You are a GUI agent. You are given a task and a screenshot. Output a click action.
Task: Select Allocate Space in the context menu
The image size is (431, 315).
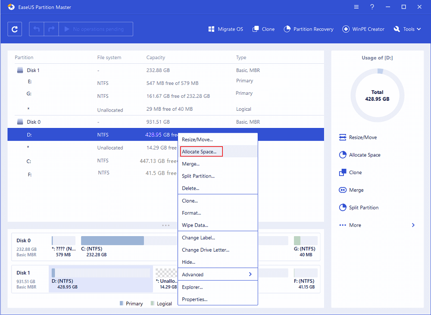click(x=201, y=151)
